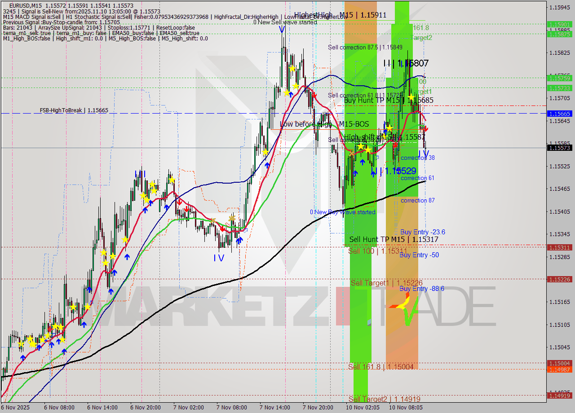Select the orange star marker near 7 Nov 08:00
The image size is (575, 413).
coord(232,218)
